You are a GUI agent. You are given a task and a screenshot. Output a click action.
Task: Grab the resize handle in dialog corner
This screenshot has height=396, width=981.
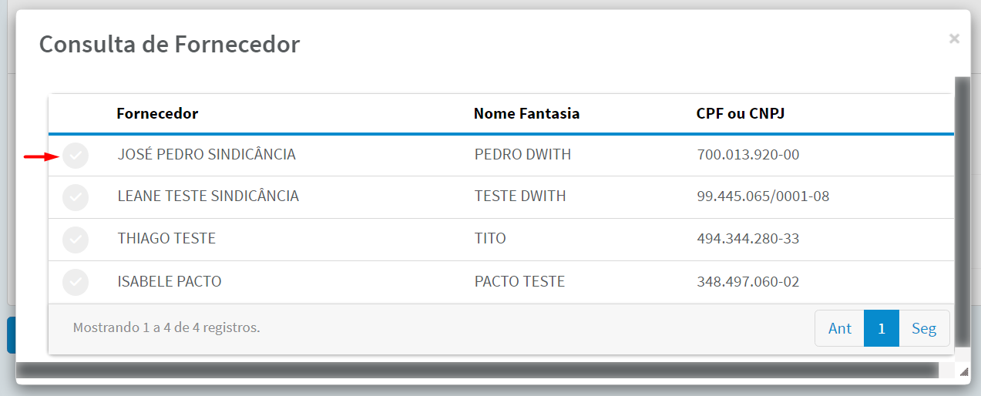(x=963, y=371)
